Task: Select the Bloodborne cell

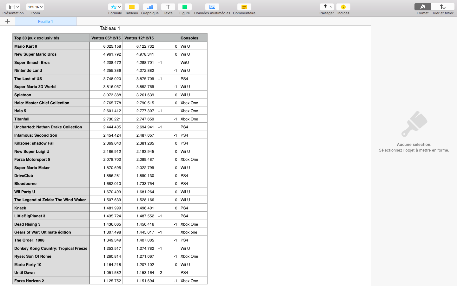Action: click(x=51, y=183)
